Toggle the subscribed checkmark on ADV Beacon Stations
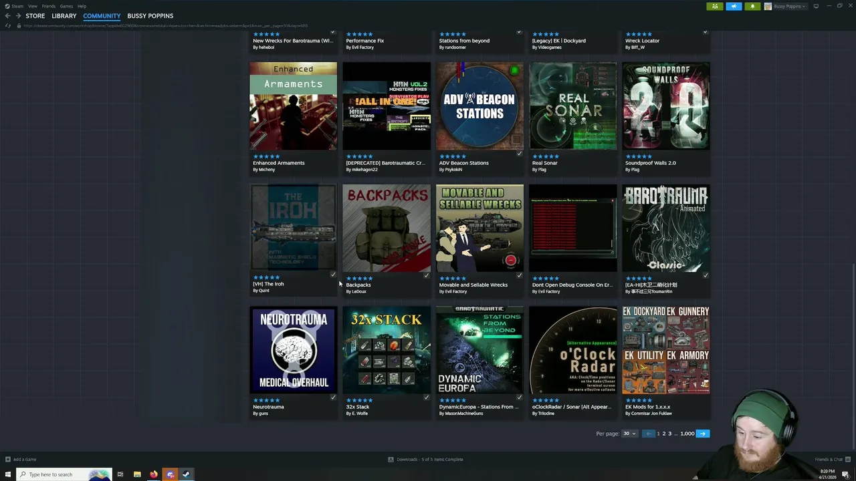 pyautogui.click(x=519, y=153)
